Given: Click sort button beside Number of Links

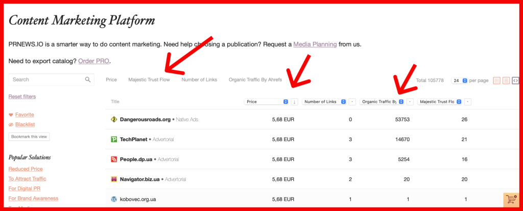Looking at the screenshot, I should click(352, 102).
